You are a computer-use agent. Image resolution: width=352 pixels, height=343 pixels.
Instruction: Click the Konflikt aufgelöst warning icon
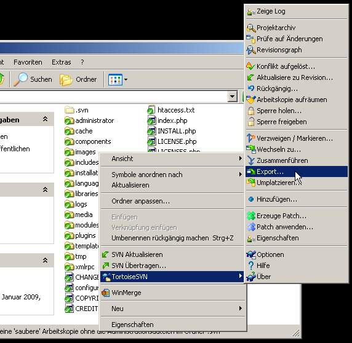250,66
